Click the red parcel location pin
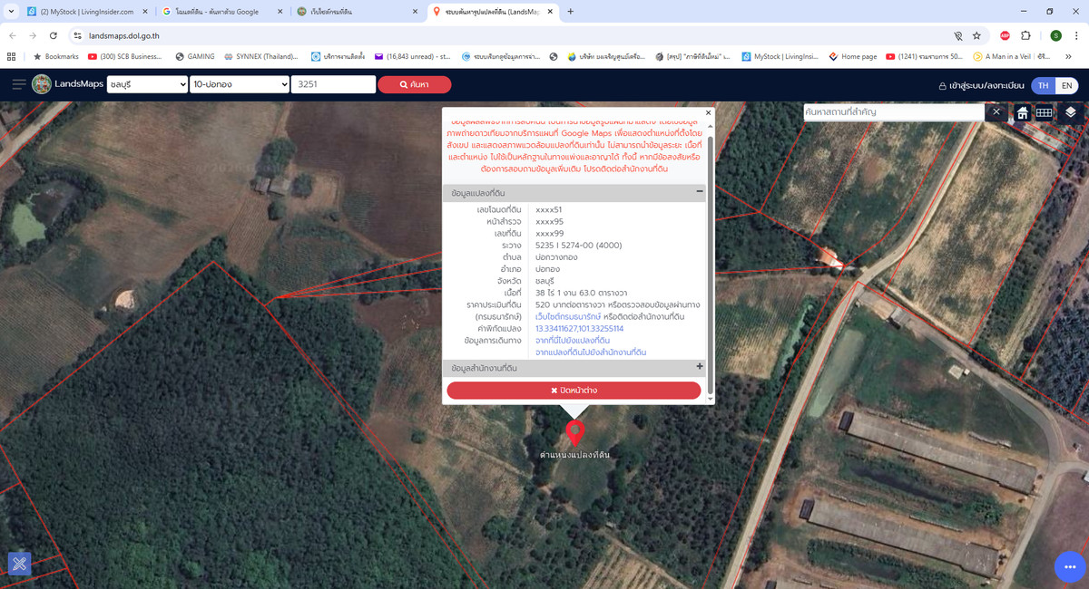The image size is (1089, 589). point(574,432)
